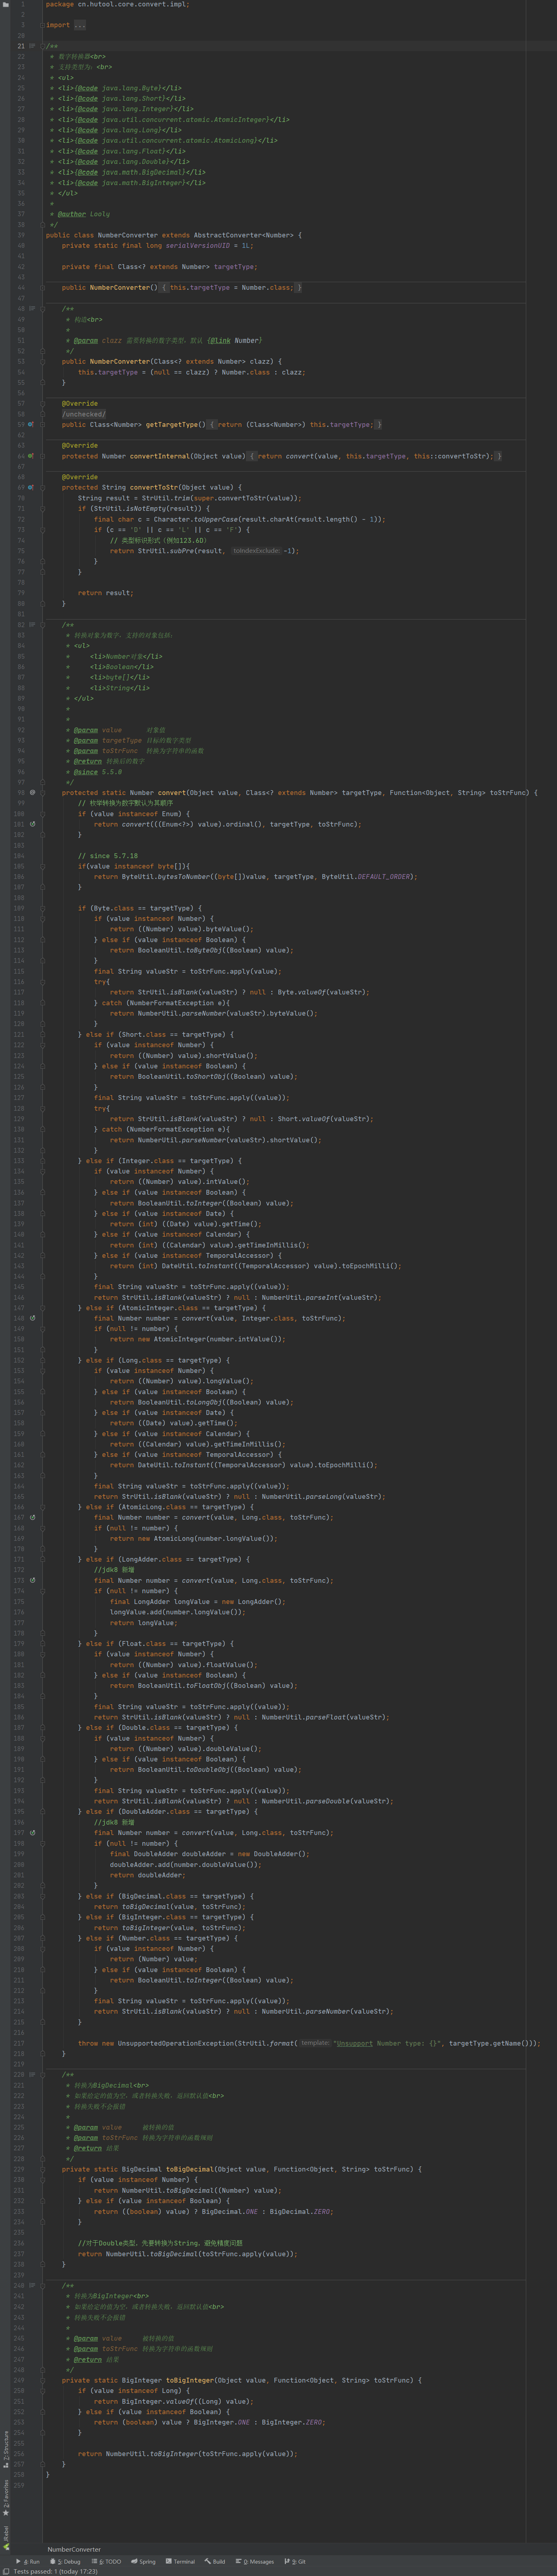Collapse the class Javadoc at line 21
Viewport: 557px width, 2576px height.
pyautogui.click(x=42, y=46)
